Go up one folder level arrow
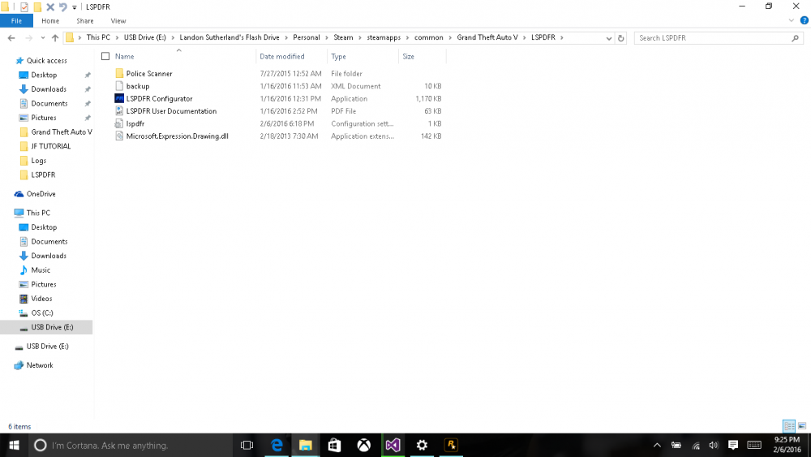This screenshot has width=811, height=457. (55, 38)
